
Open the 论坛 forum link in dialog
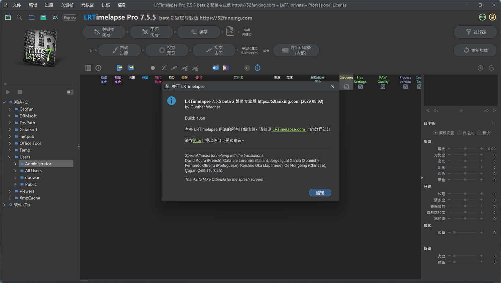[x=197, y=140]
